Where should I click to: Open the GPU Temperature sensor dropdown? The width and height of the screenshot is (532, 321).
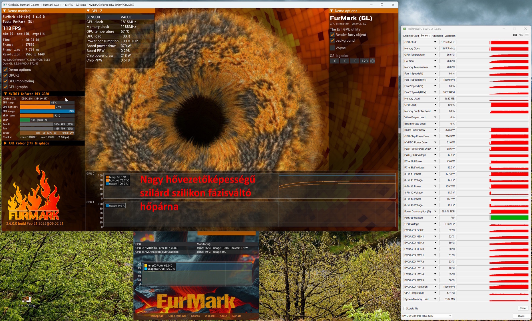(x=435, y=55)
